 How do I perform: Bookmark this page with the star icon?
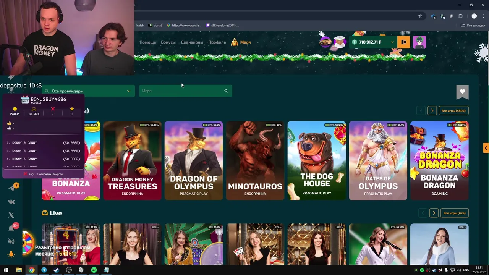[x=420, y=16]
